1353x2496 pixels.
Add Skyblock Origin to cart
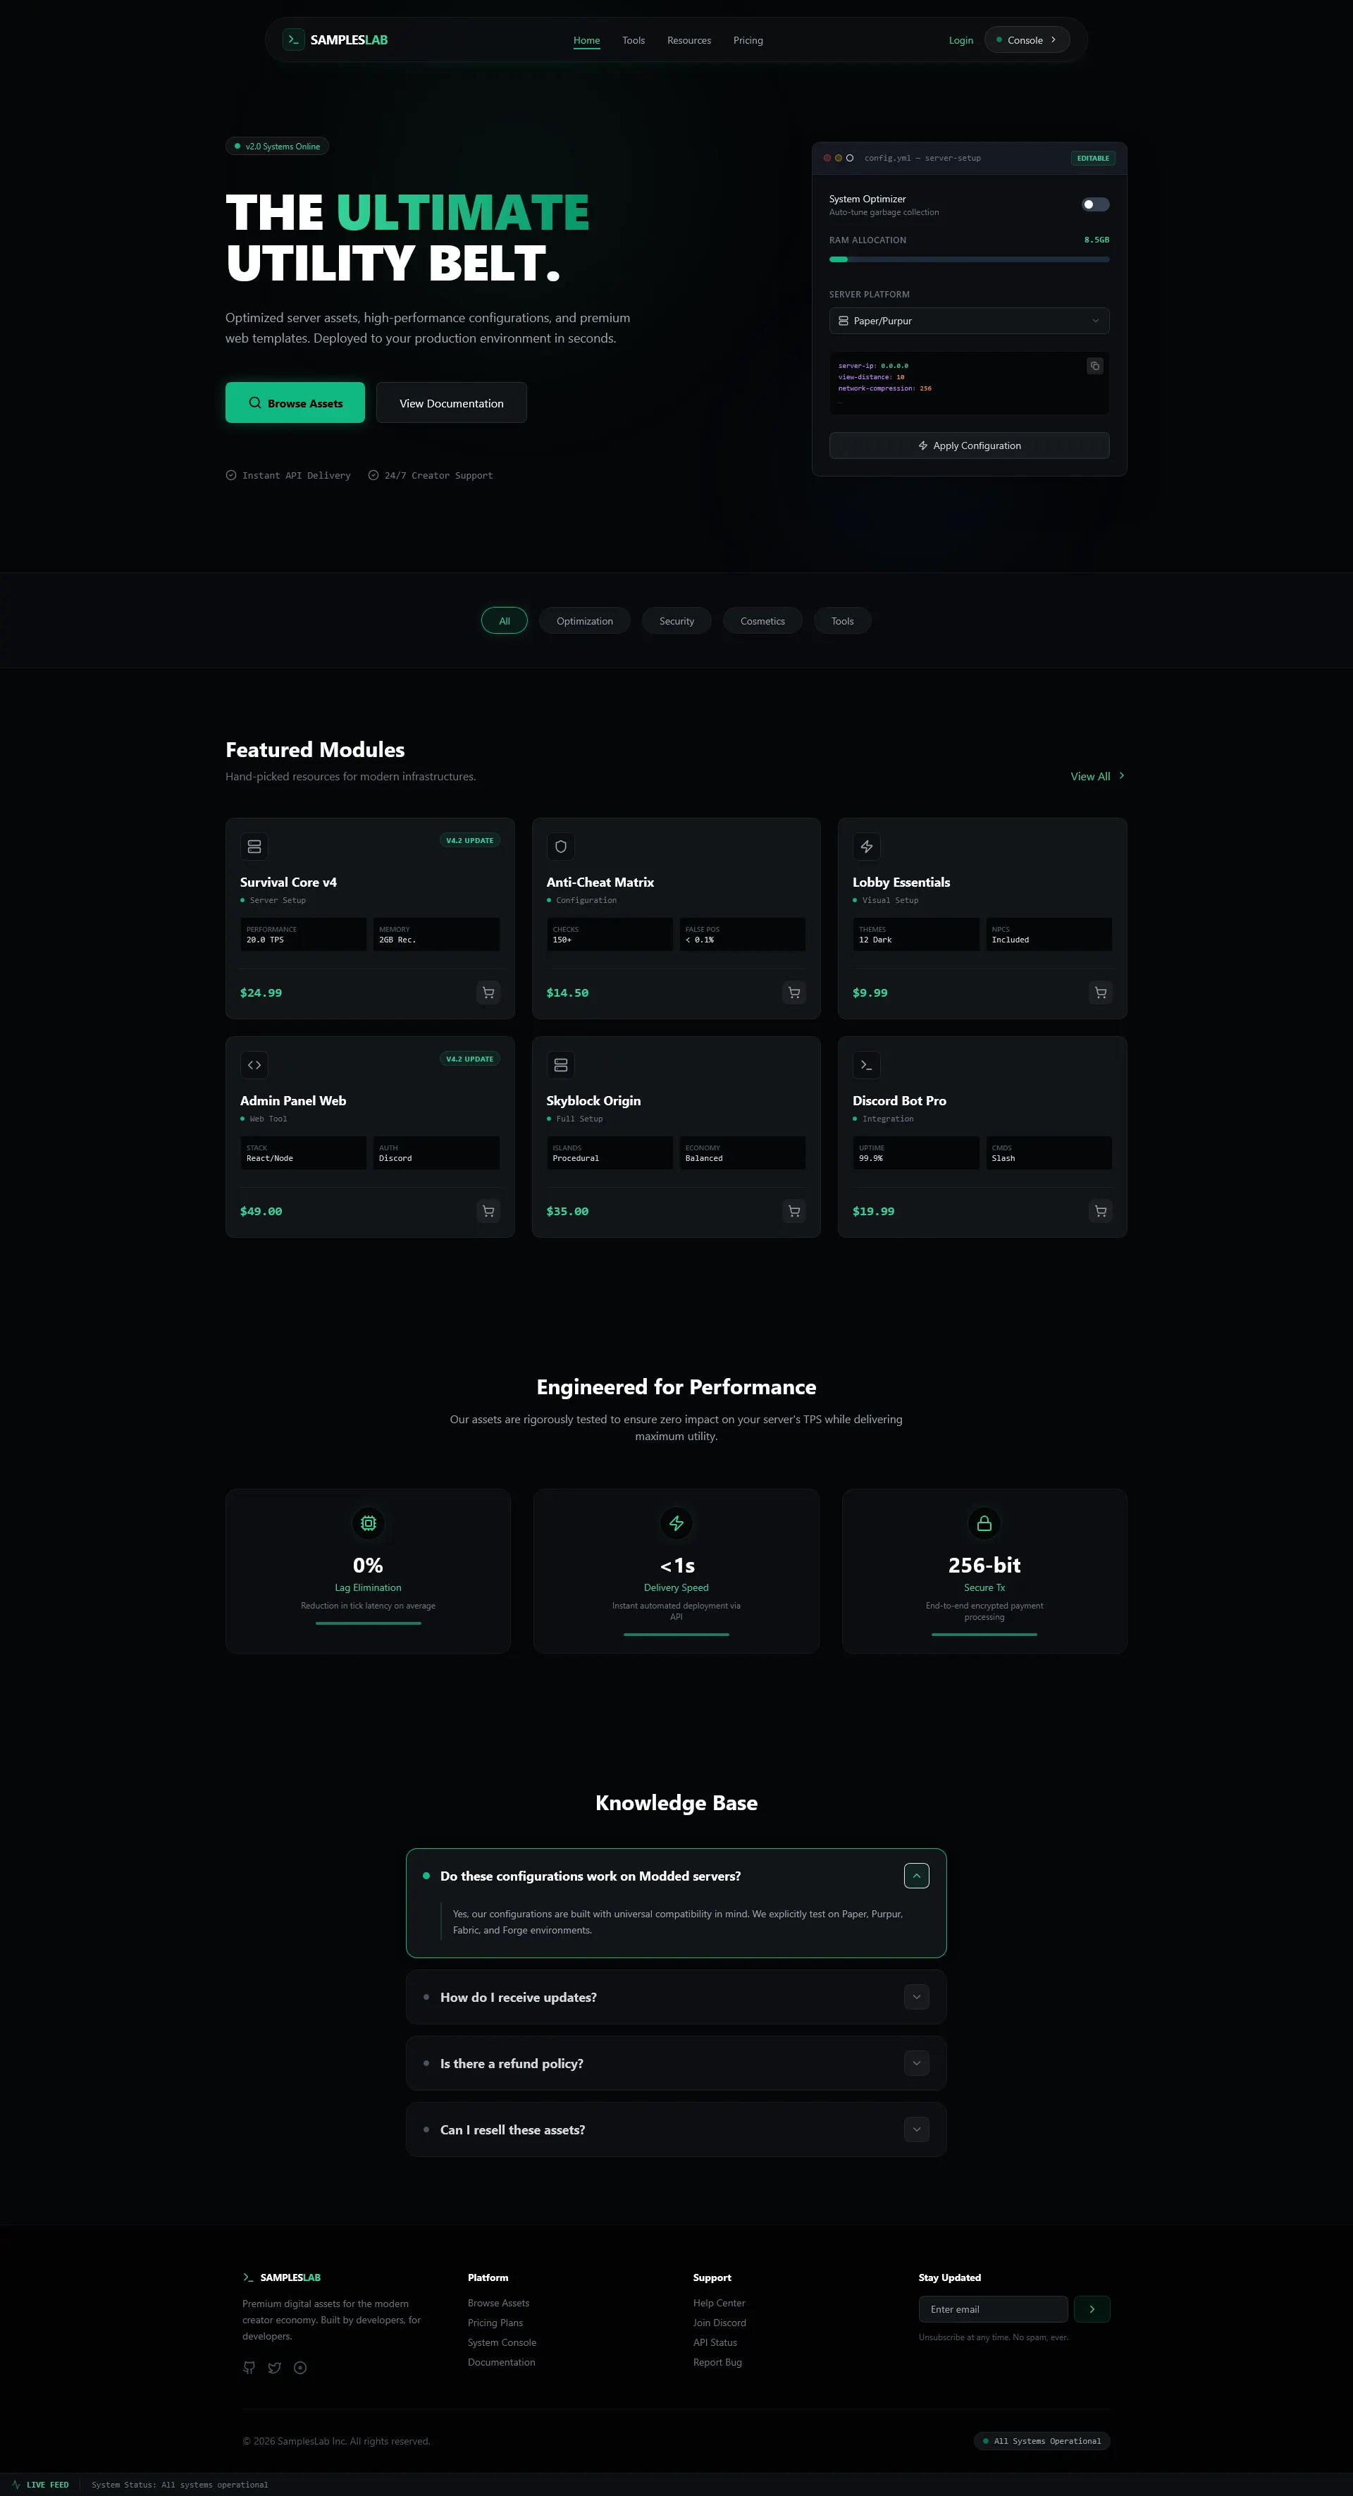[x=794, y=1211]
